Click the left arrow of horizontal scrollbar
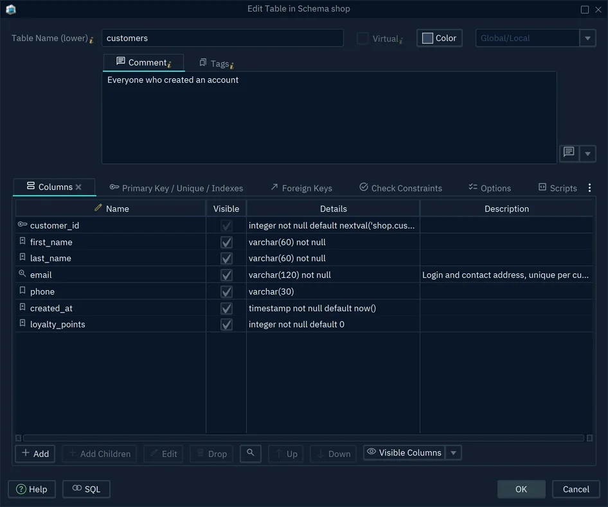608x507 pixels. tap(18, 438)
